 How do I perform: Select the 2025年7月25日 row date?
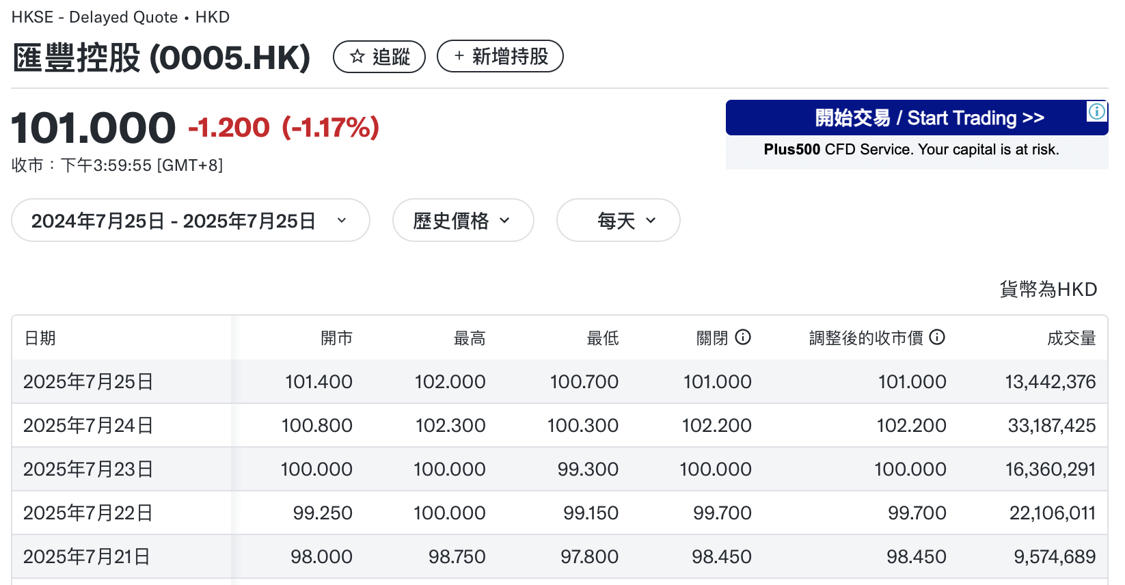(x=88, y=382)
